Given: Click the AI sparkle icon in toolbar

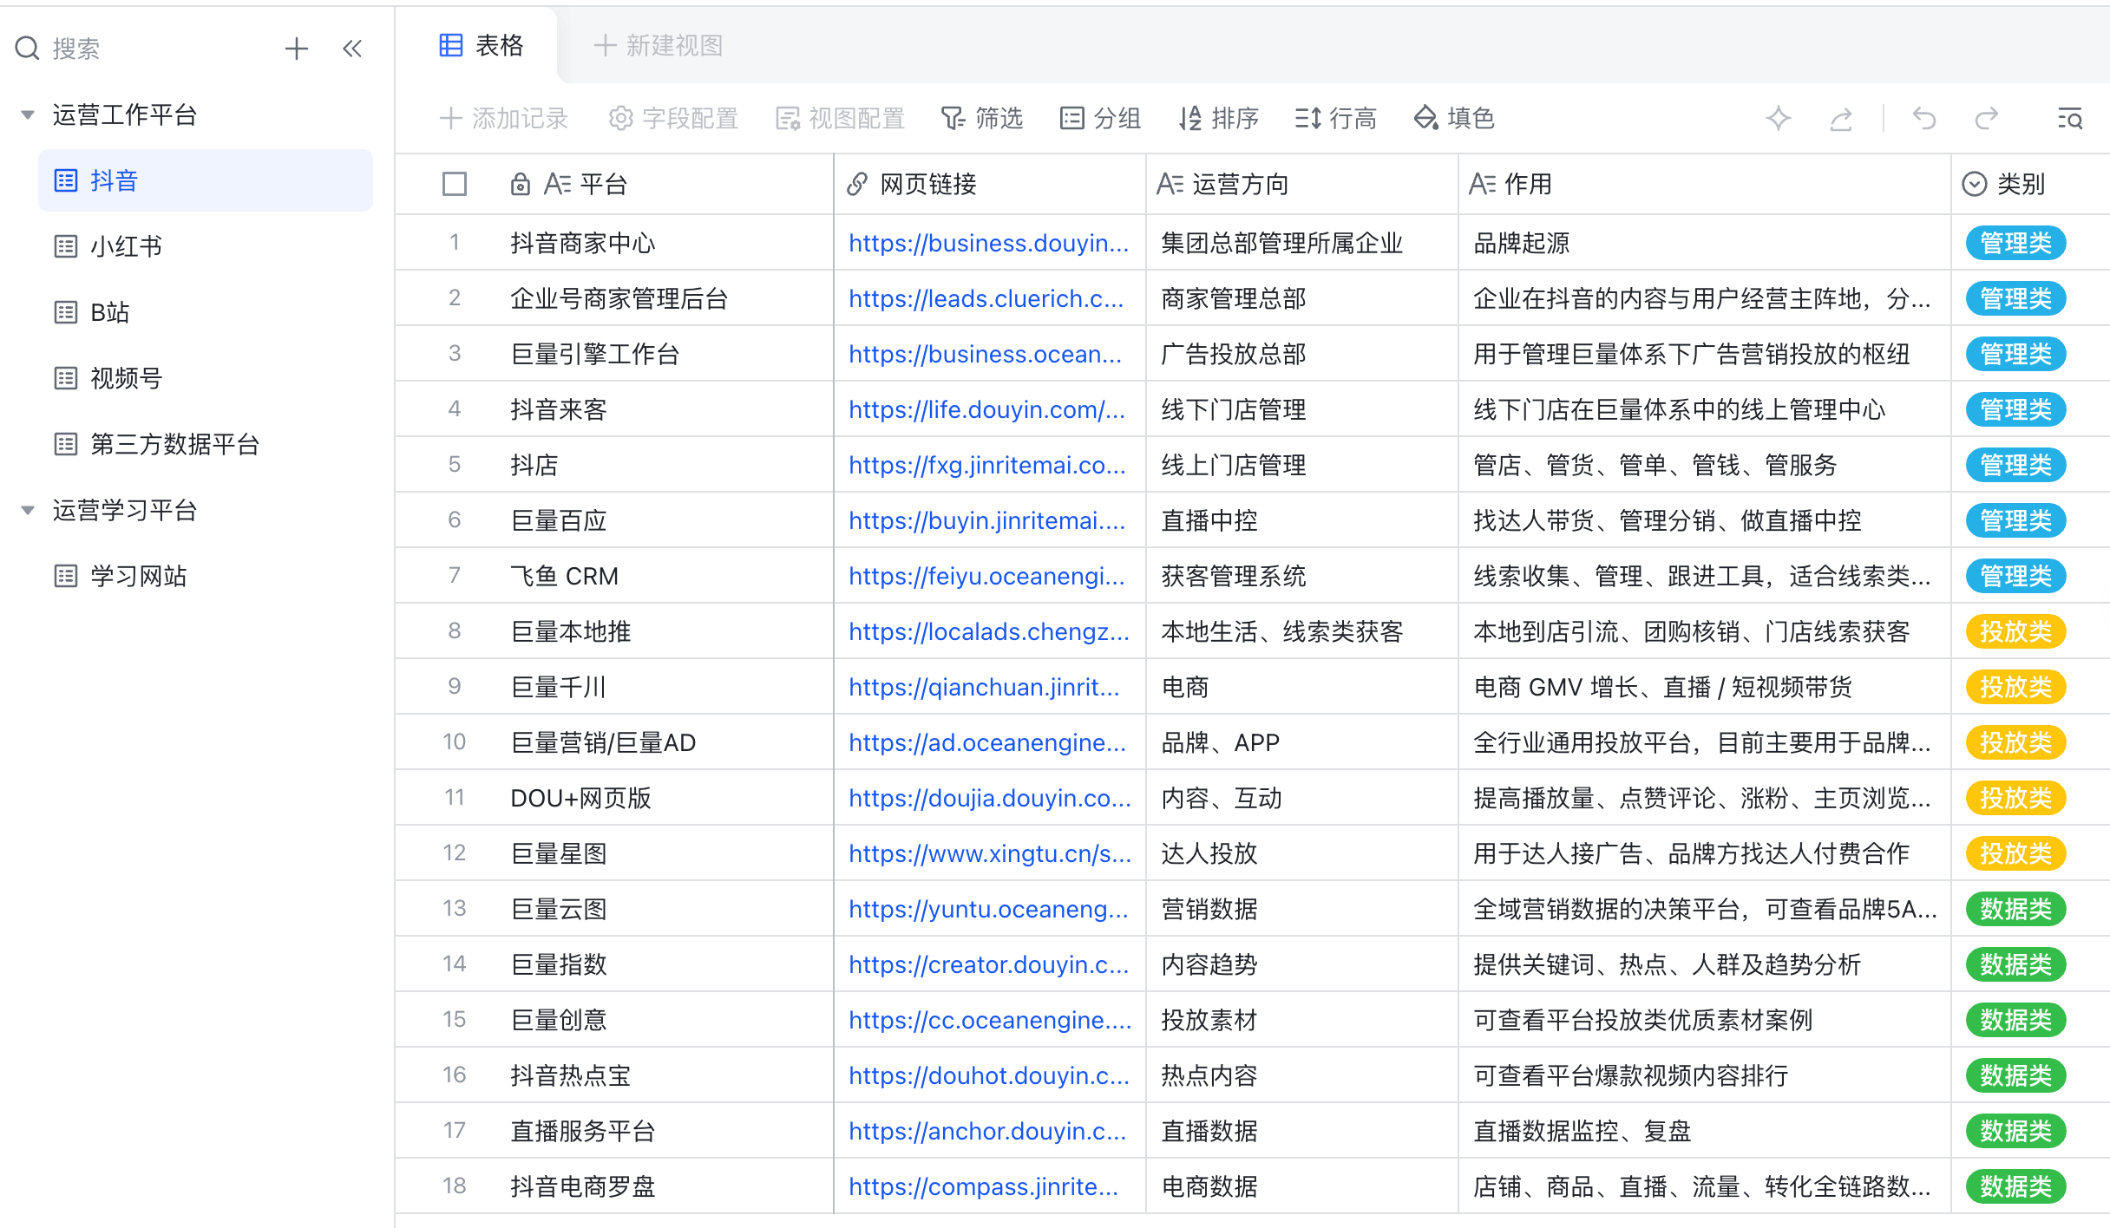Looking at the screenshot, I should tap(1779, 118).
